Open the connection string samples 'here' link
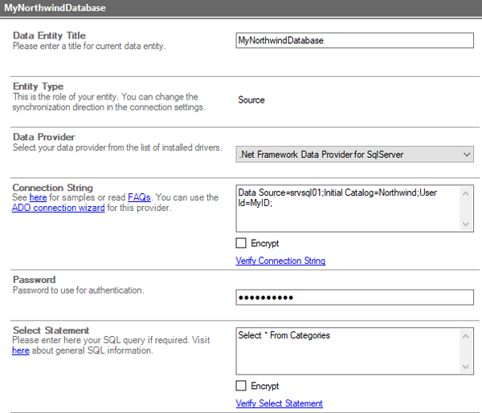Viewport: 482px width, 413px height. coord(36,198)
